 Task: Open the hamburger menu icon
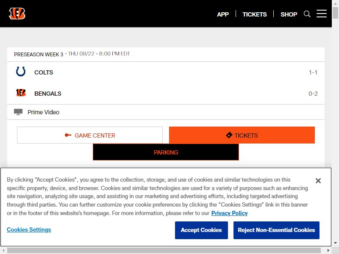click(322, 14)
